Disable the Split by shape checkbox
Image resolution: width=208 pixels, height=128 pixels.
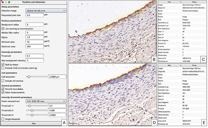[x=3, y=65]
